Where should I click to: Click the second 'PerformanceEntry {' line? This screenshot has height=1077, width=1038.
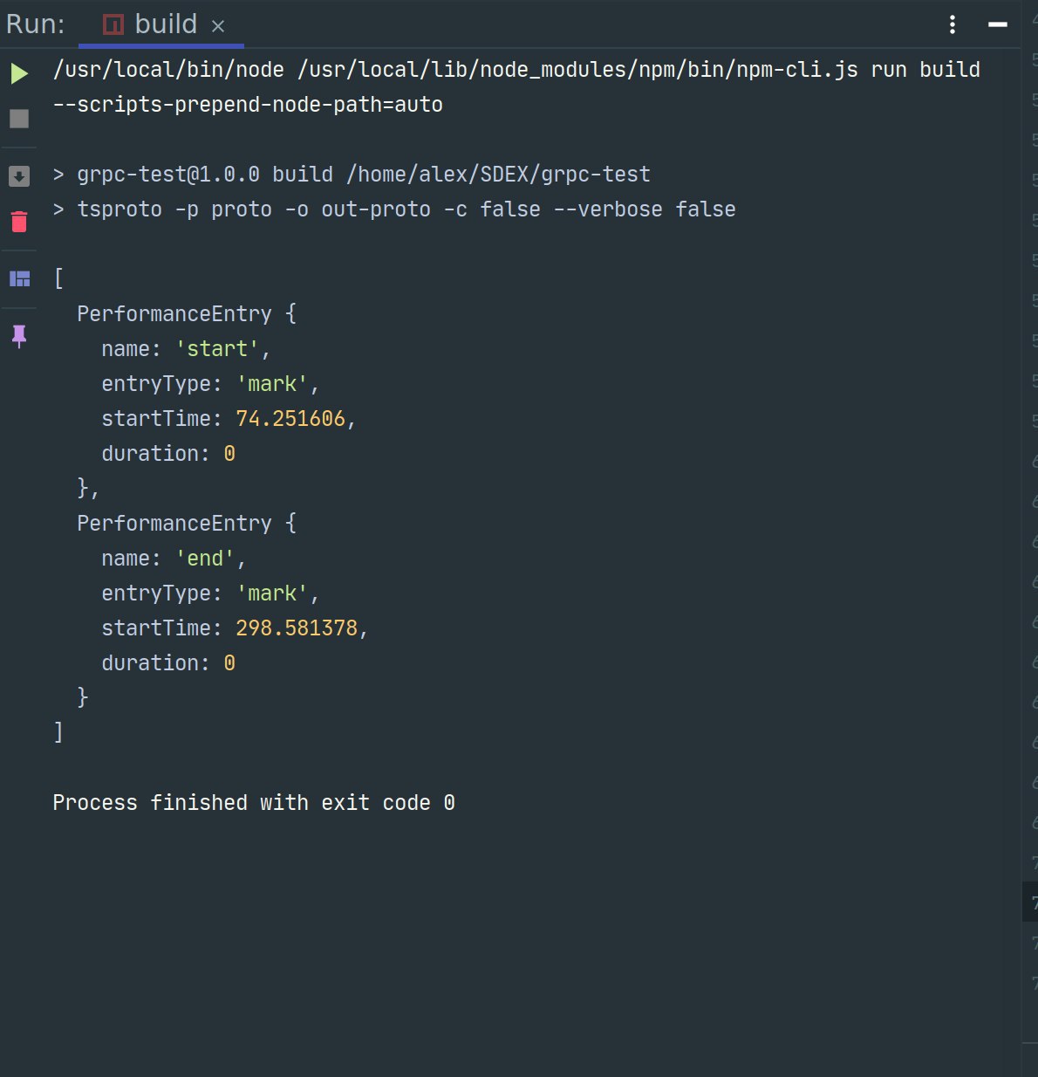point(187,524)
